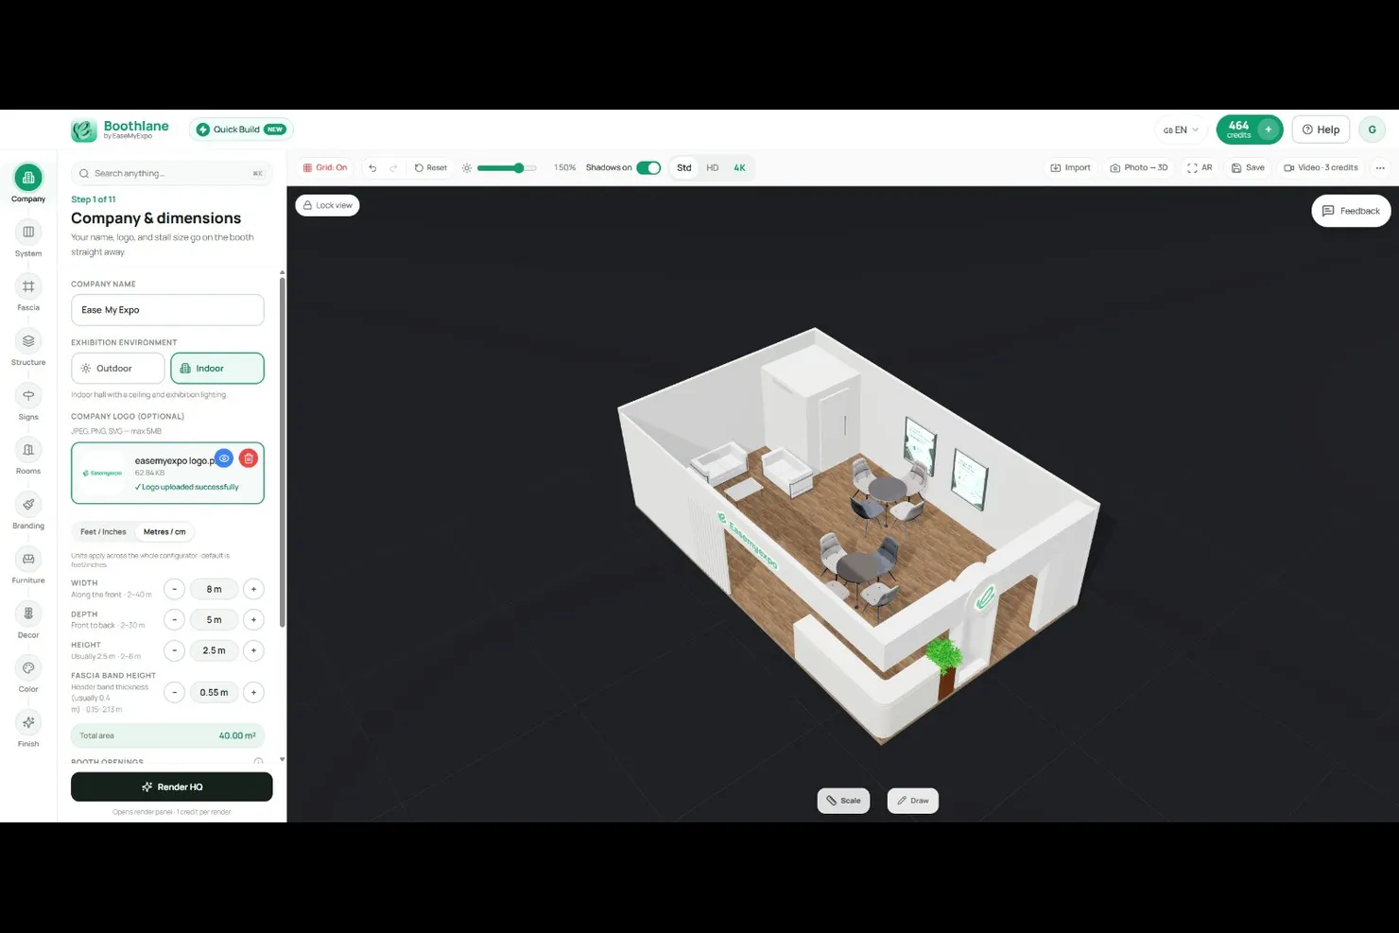The height and width of the screenshot is (933, 1399).
Task: Open the Structure step icon
Action: point(28,341)
